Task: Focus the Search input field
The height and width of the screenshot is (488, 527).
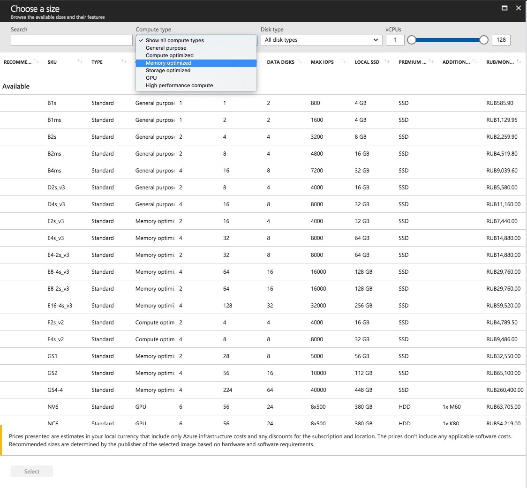Action: (72, 40)
